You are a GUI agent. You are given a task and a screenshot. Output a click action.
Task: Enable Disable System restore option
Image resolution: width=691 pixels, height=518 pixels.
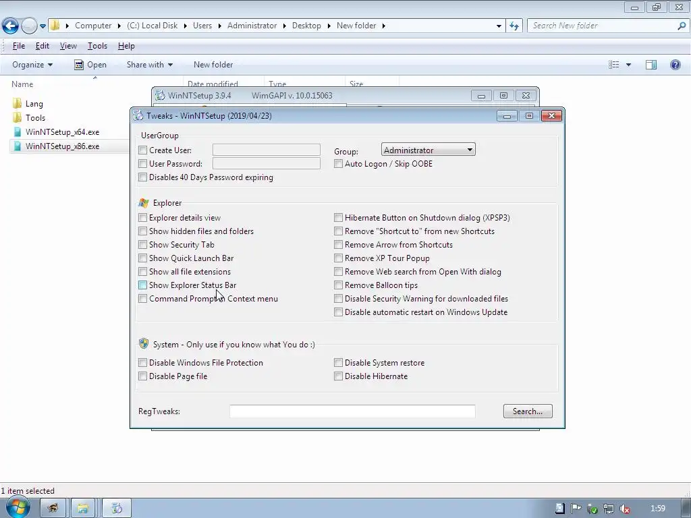[x=338, y=362]
